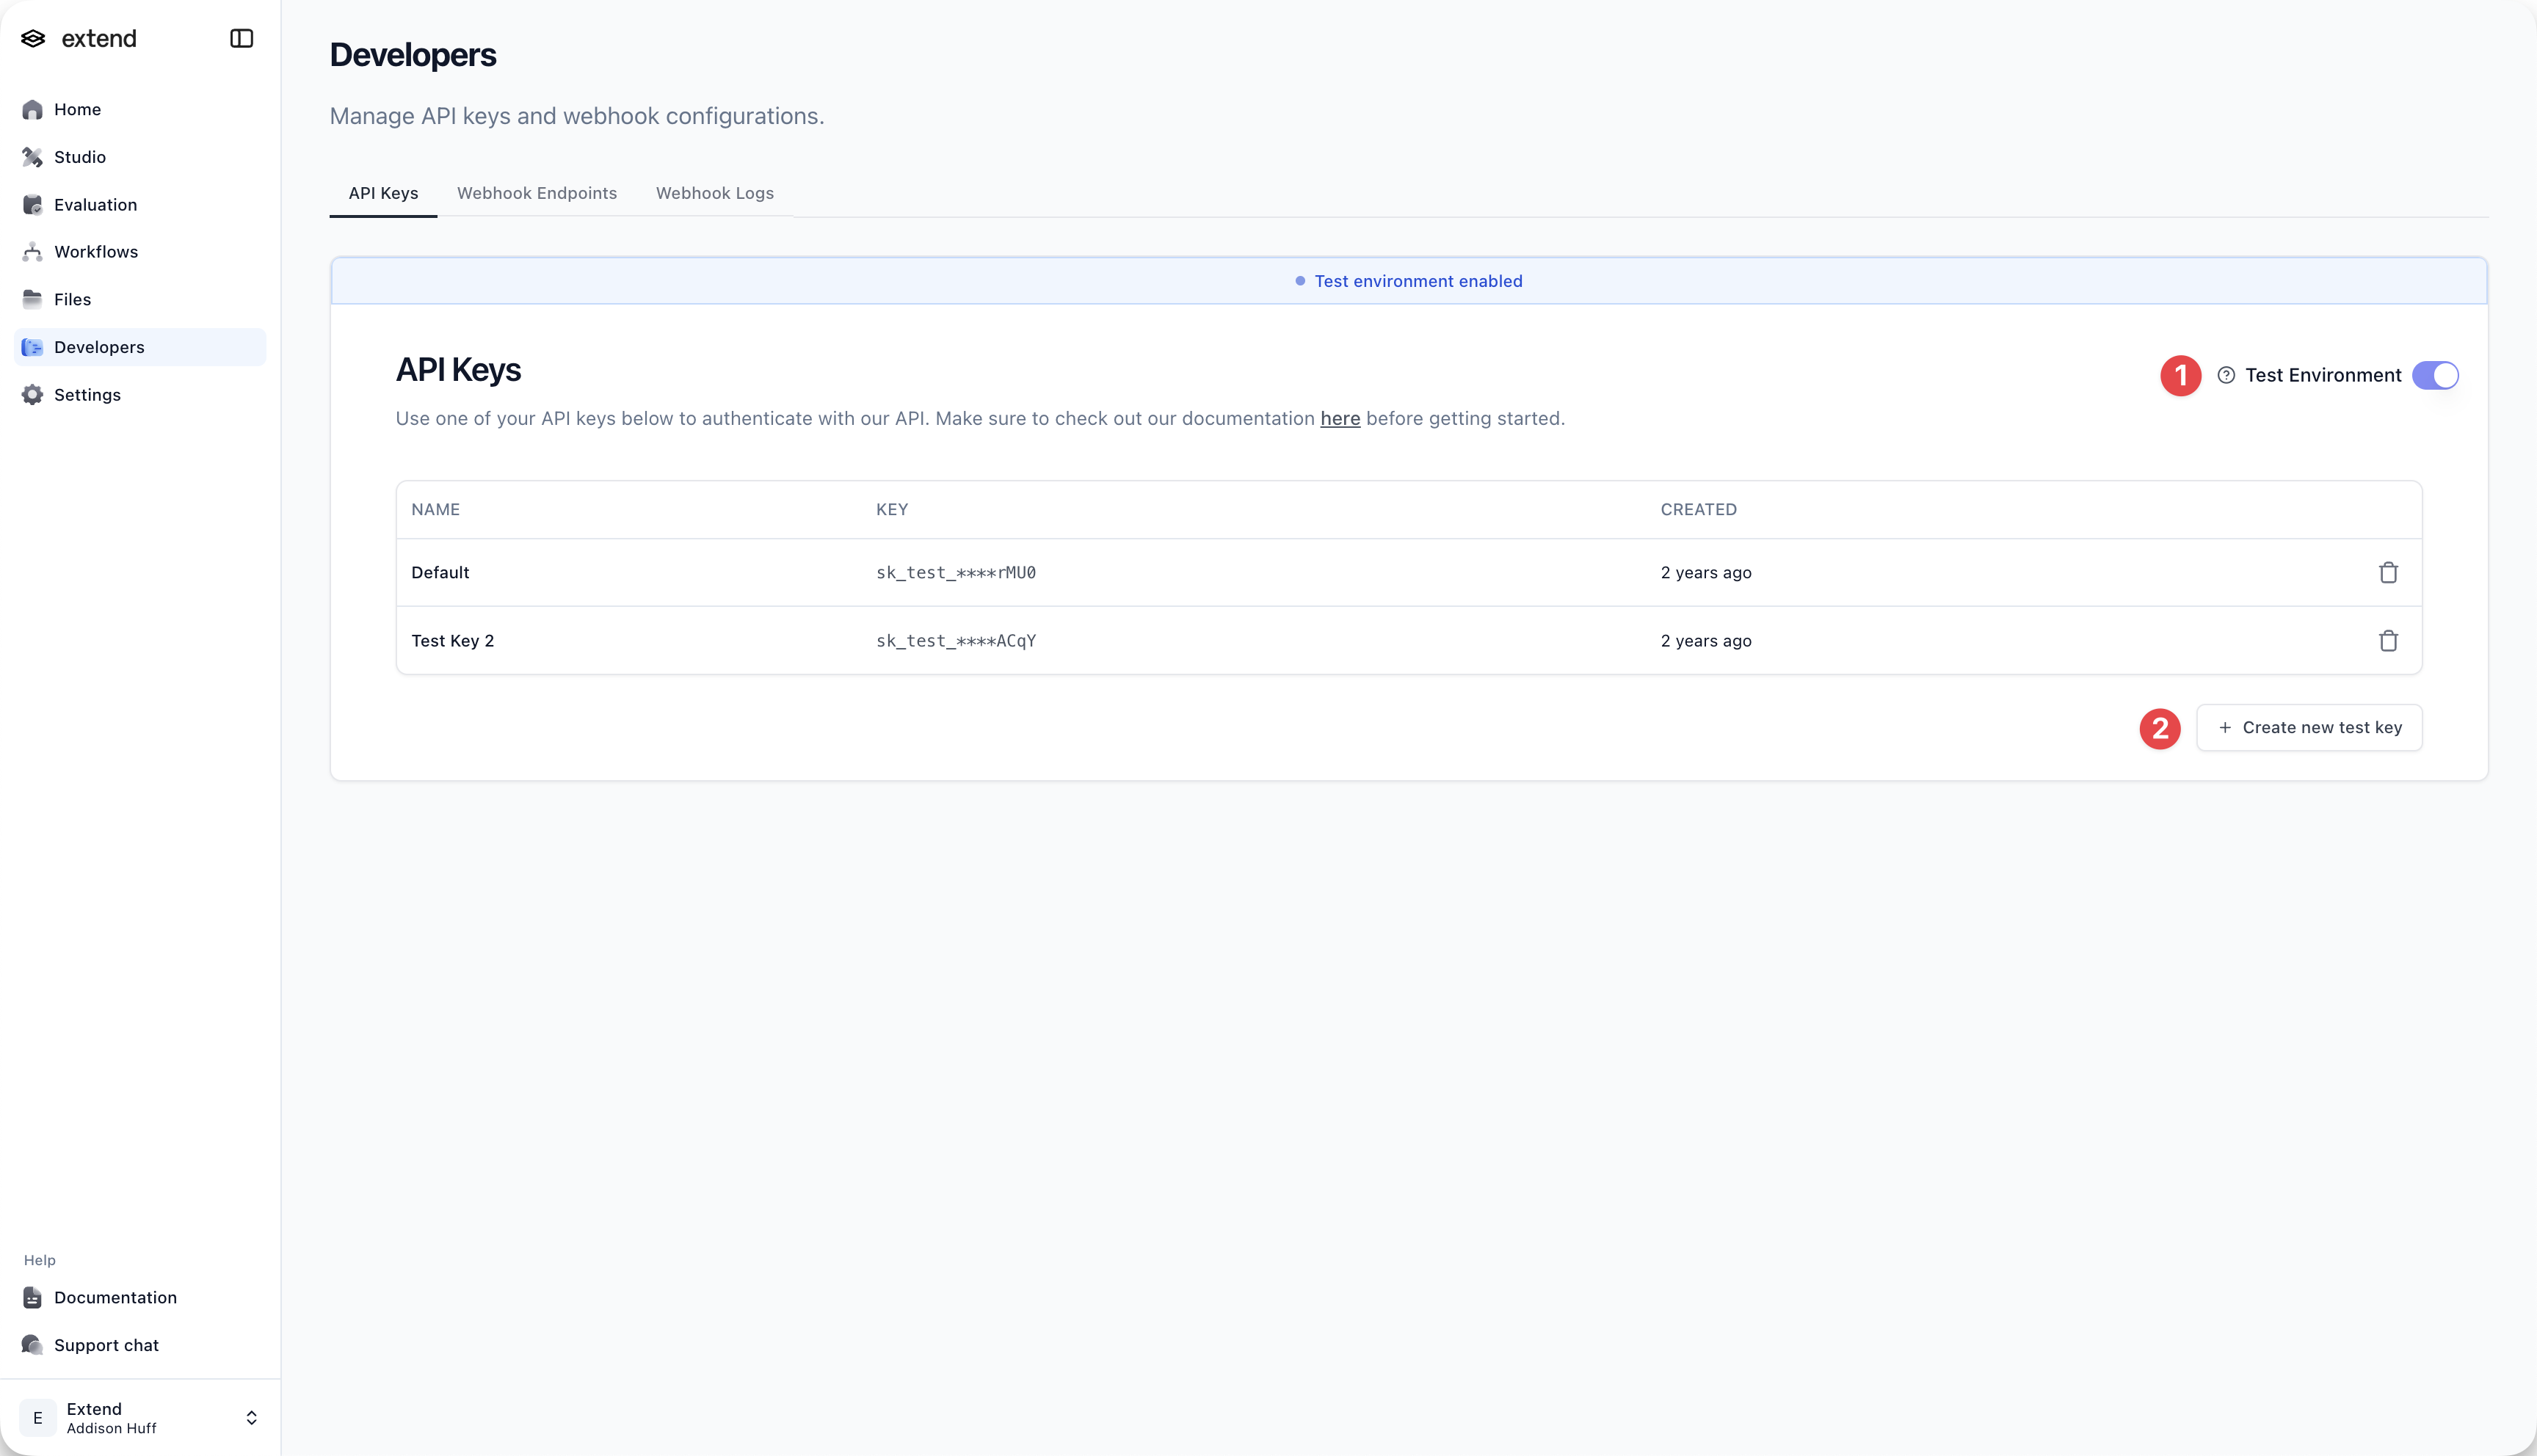
Task: Click the Evaluation sidebar icon
Action: click(x=33, y=204)
